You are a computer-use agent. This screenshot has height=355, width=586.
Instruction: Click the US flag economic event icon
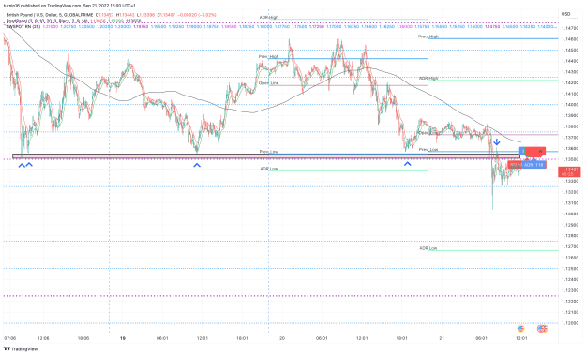(x=542, y=329)
